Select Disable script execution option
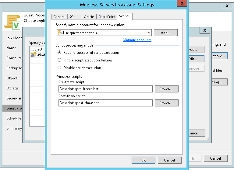 point(59,68)
